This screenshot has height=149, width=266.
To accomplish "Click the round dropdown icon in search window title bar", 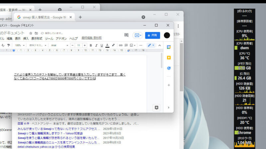I will point(143,17).
